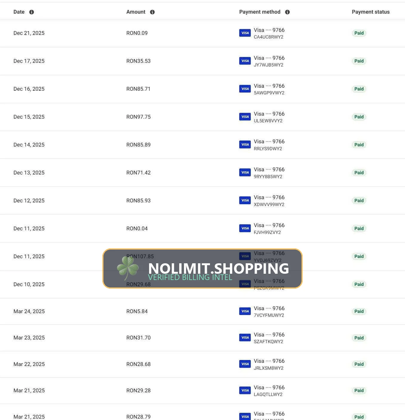
Task: Click the shamrock logo in the watermark banner
Action: click(128, 268)
